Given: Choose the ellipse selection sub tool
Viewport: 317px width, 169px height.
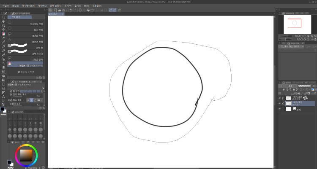Looking at the screenshot, I should 25,29.
